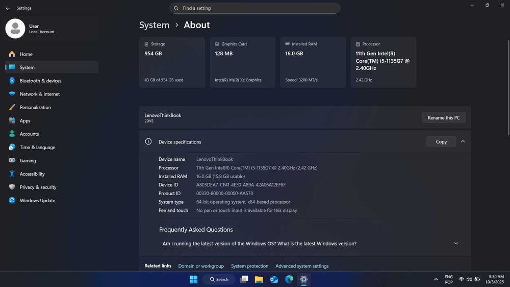Collapse the Device specifications section
Image resolution: width=510 pixels, height=287 pixels.
coord(463,141)
